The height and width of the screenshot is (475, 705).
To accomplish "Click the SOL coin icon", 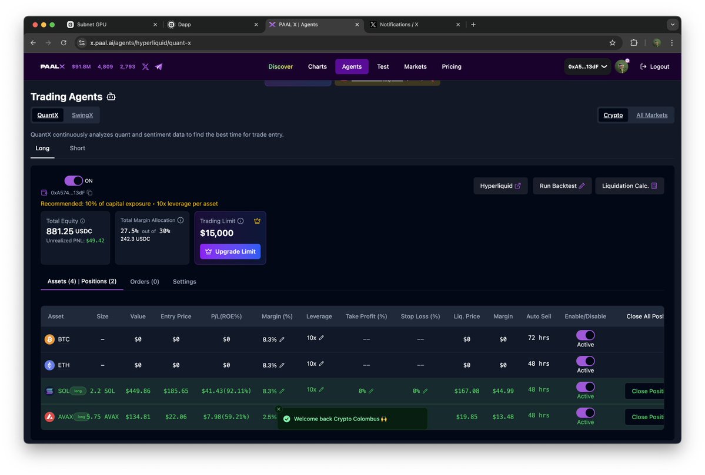I will coord(49,391).
